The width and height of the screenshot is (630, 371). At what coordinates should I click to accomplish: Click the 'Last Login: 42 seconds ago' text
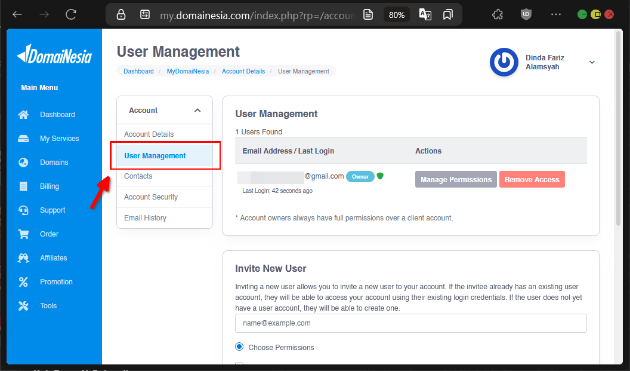(x=277, y=191)
